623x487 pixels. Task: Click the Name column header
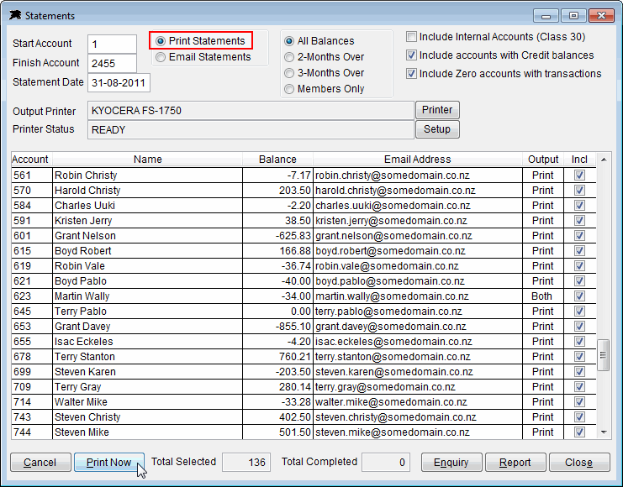147,160
